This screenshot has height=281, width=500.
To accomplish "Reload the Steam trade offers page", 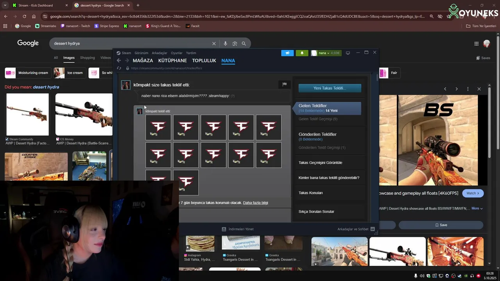I will point(119,68).
